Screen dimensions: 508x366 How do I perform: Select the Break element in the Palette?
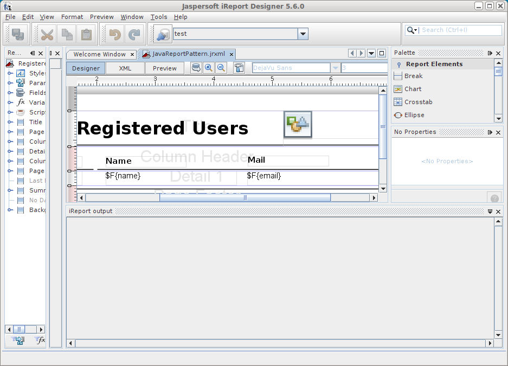click(413, 76)
